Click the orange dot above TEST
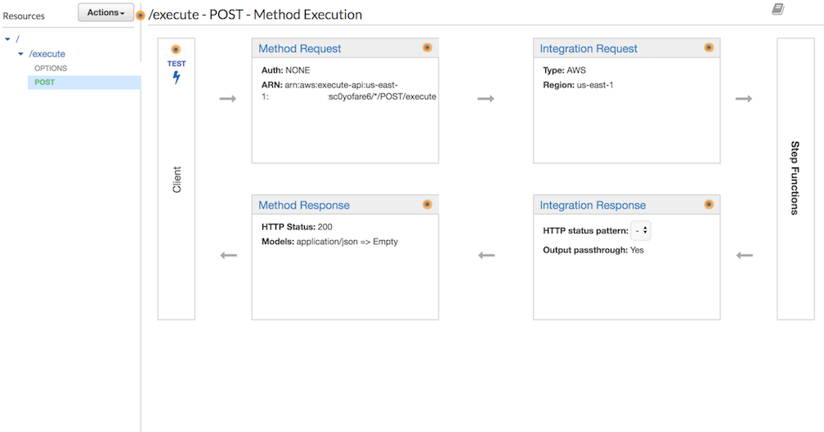 click(x=176, y=49)
